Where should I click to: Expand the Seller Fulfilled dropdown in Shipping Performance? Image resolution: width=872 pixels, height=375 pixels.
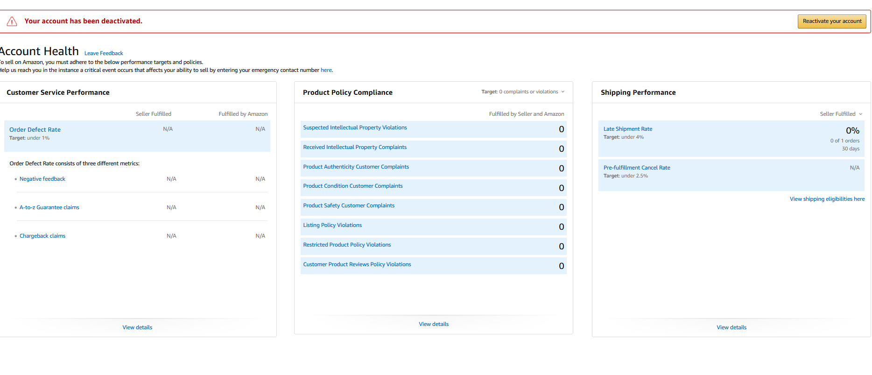[841, 114]
